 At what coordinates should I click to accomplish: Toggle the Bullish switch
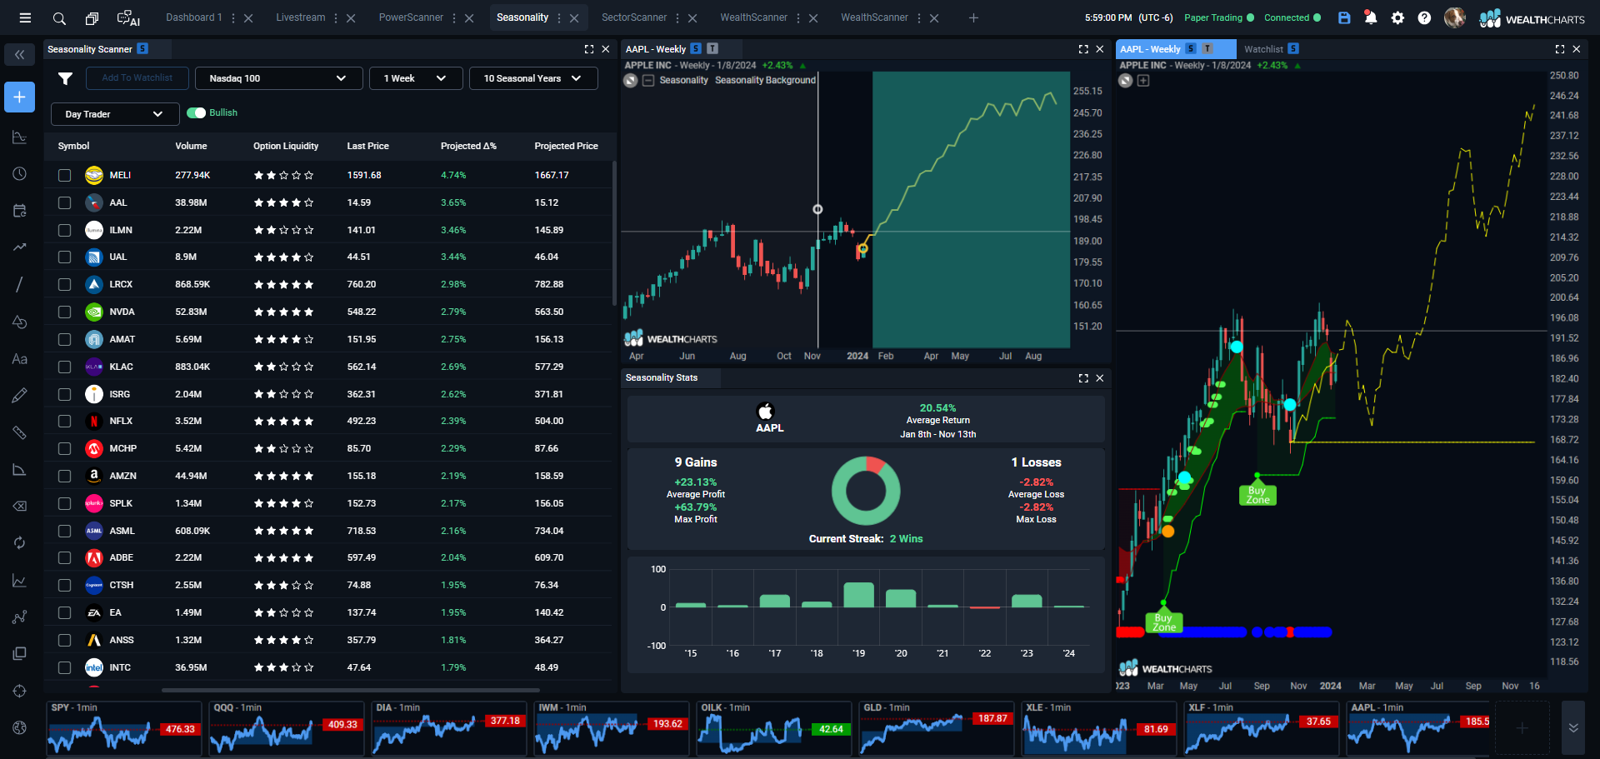point(197,112)
